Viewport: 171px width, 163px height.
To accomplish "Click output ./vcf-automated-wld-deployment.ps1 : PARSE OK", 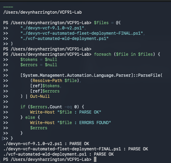I will click(x=59, y=154).
